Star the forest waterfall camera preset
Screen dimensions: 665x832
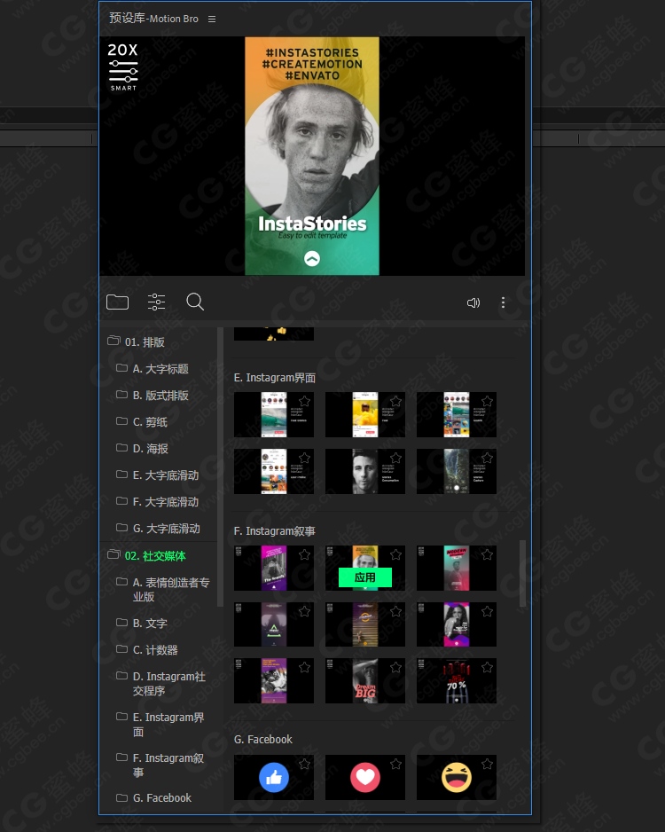(487, 458)
